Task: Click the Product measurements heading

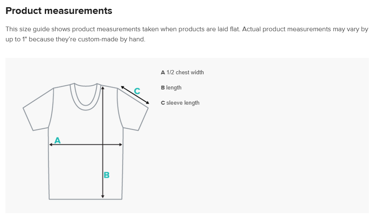Action: pyautogui.click(x=59, y=11)
